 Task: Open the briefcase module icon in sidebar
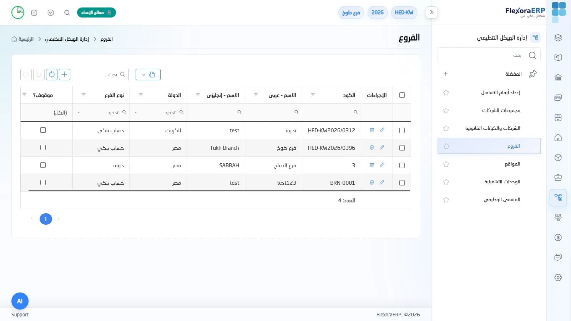(x=558, y=178)
